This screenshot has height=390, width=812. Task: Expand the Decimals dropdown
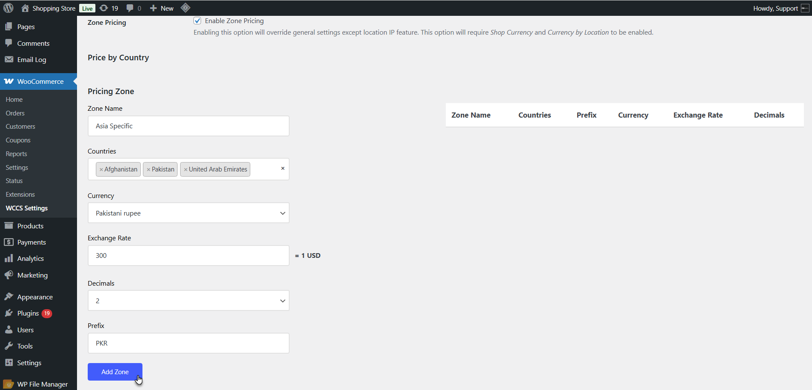pyautogui.click(x=189, y=301)
